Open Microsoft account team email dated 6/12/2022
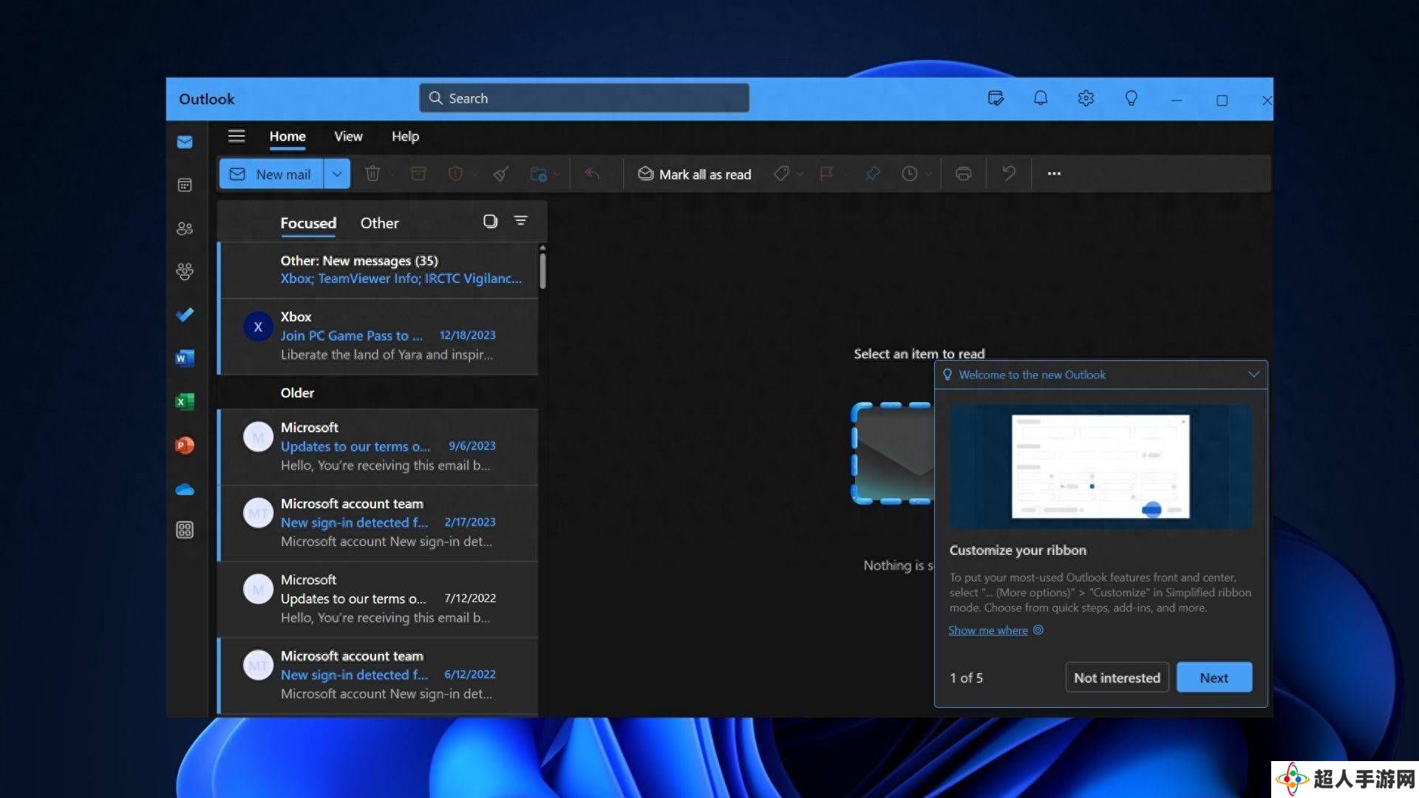The height and width of the screenshot is (798, 1419). [x=378, y=675]
